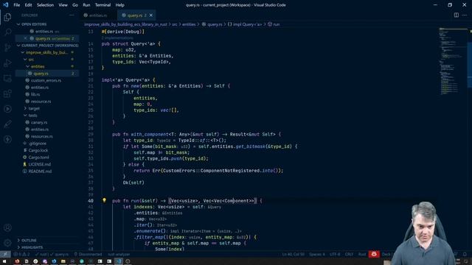Open the File Explorer taskbar icon
The width and height of the screenshot is (472, 265).
(63, 261)
